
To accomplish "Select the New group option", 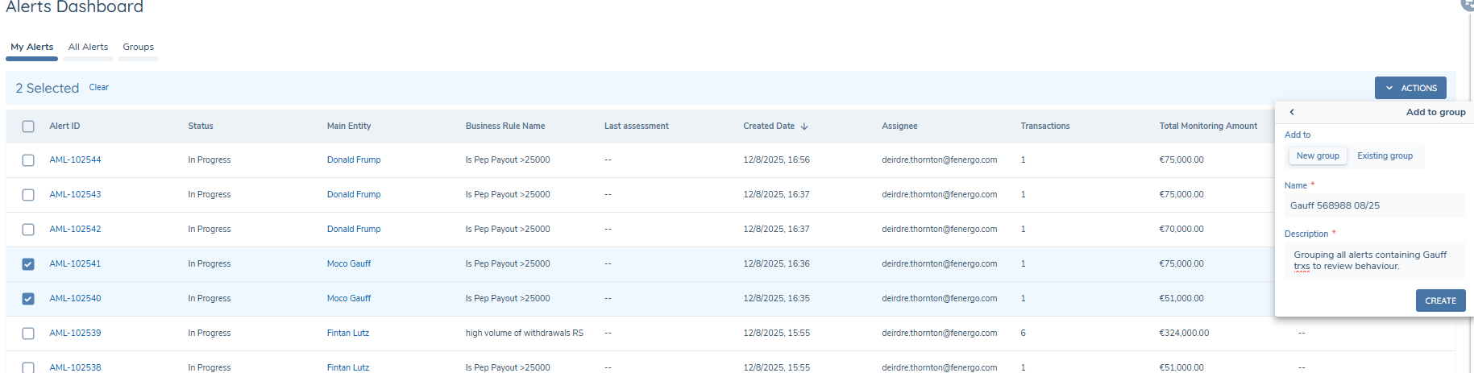I will click(1317, 155).
